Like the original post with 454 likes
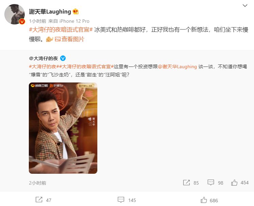Image resolution: width=254 pixels, height=206 pixels. (234, 183)
